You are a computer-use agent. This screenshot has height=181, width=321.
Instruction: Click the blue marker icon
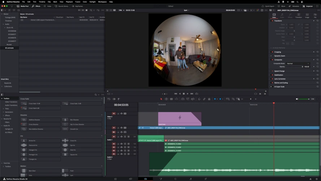(220, 99)
